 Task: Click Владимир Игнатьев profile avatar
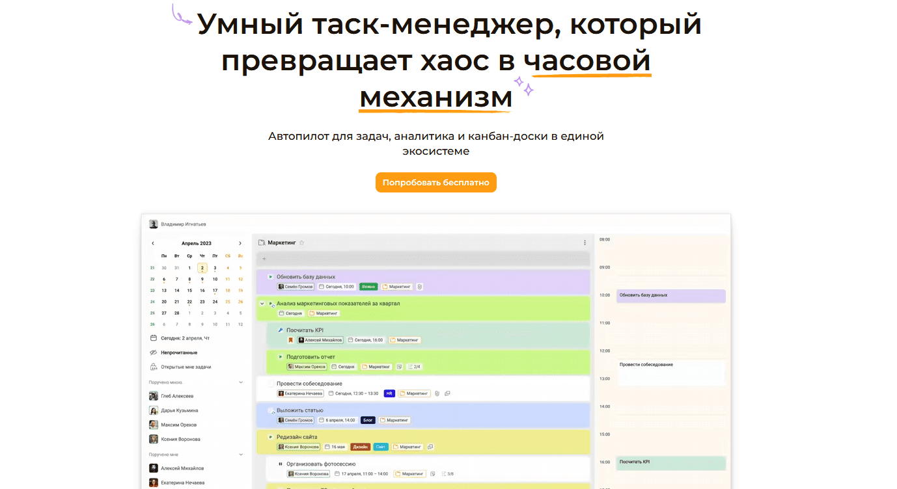click(154, 224)
